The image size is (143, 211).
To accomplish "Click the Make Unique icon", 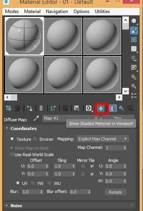I will click(65, 108).
